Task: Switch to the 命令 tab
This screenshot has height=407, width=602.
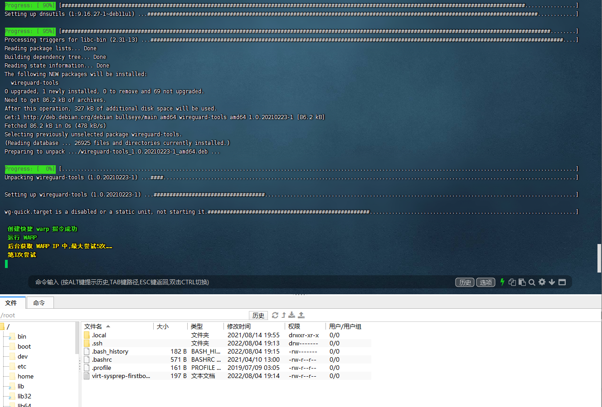Action: [x=40, y=303]
